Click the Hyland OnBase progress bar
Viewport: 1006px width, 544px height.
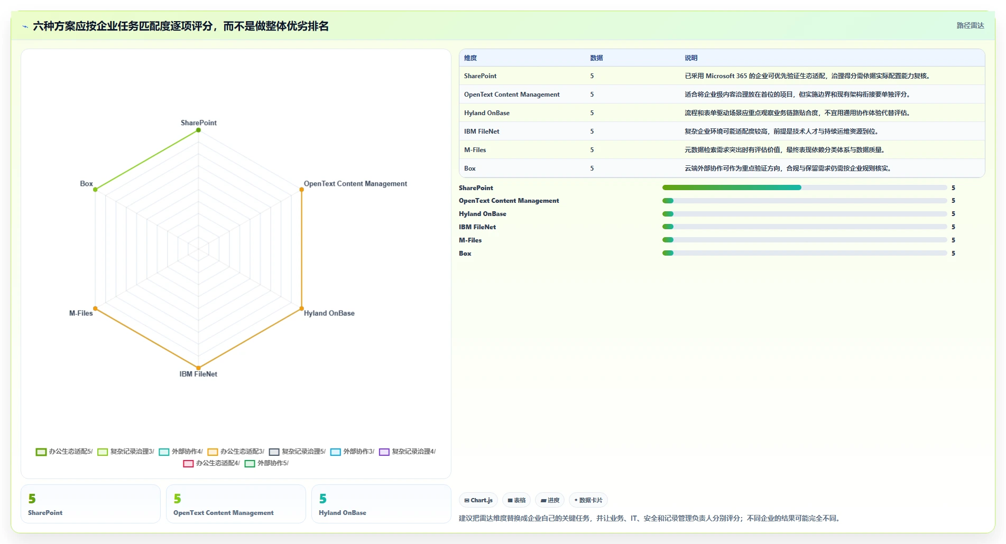pos(805,214)
